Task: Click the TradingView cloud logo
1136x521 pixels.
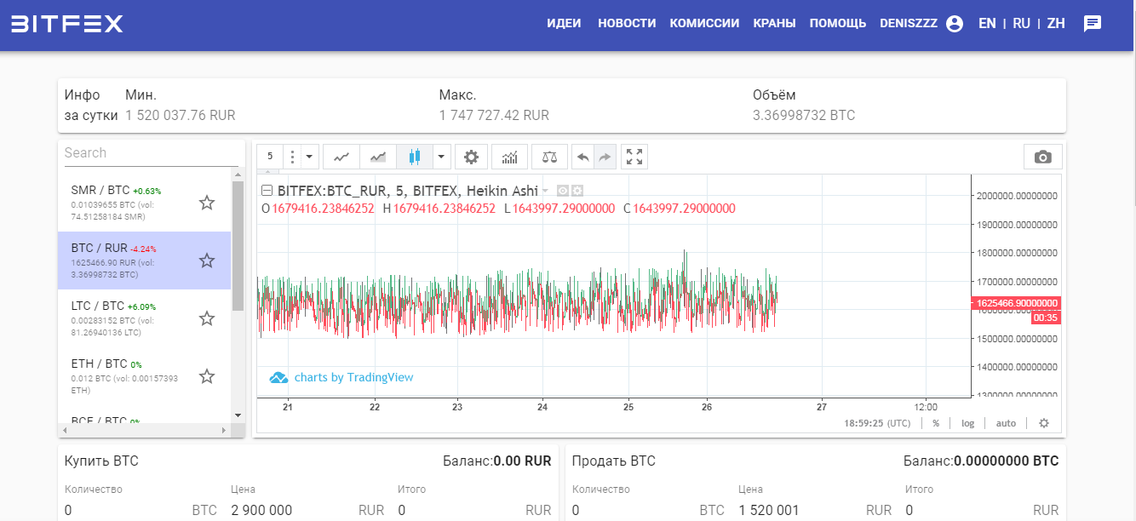Action: click(278, 377)
